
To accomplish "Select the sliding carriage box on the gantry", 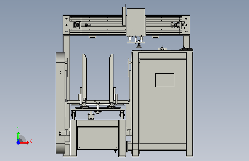I will click(x=136, y=22).
